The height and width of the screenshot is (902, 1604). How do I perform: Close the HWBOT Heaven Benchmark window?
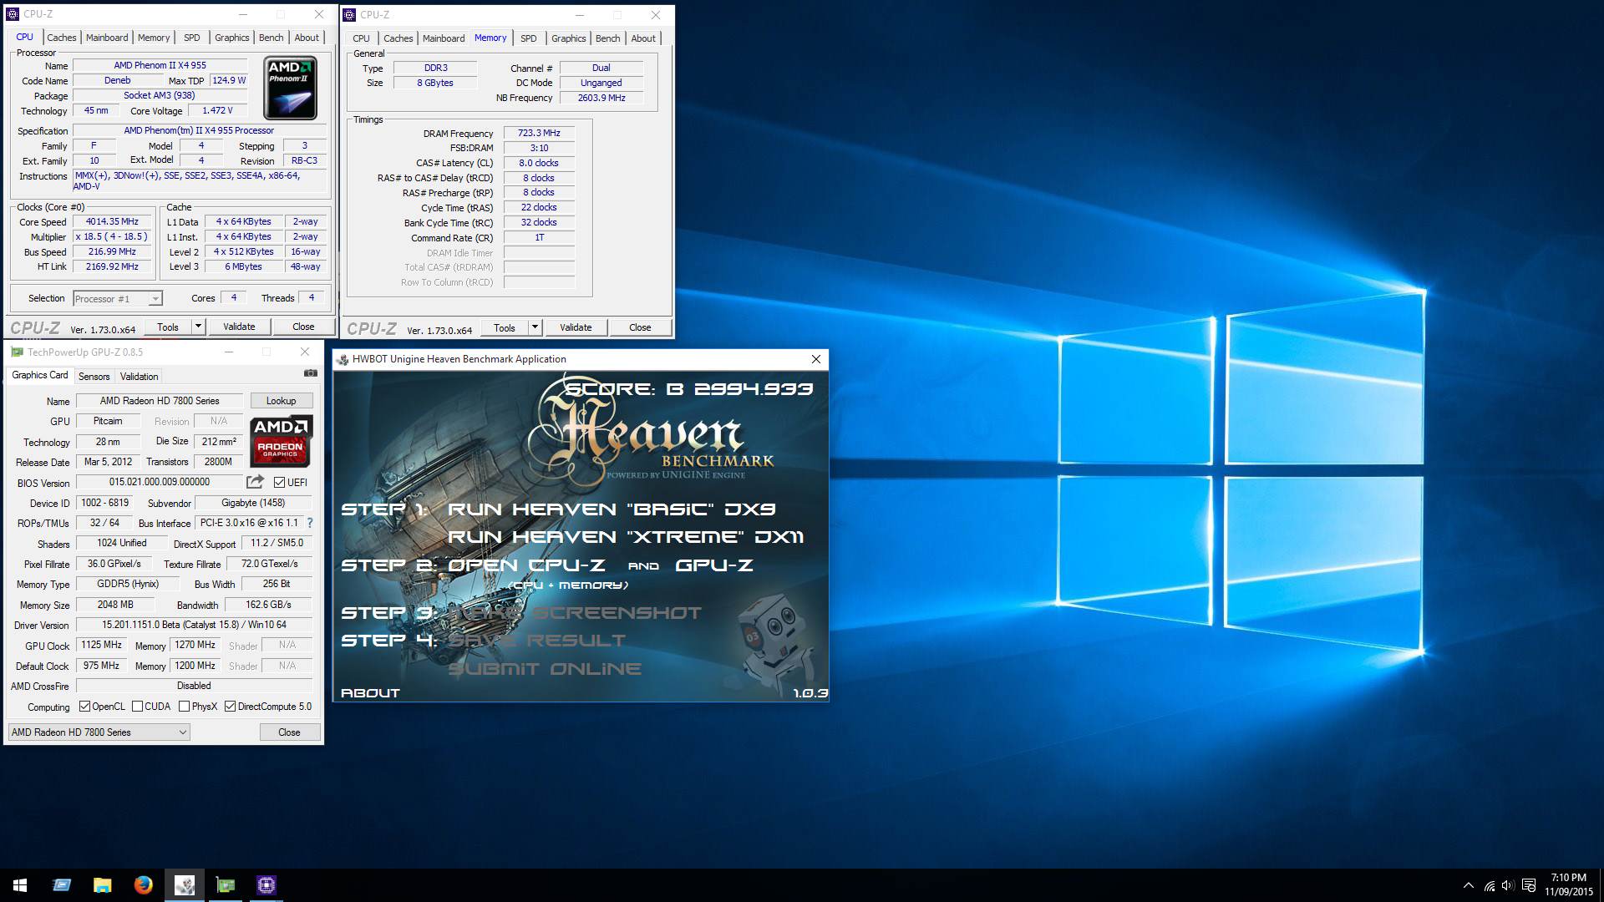click(816, 359)
